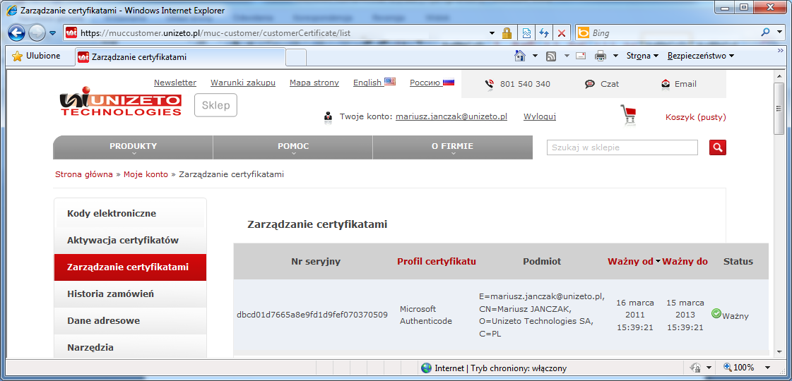Click the Home page house icon
792x381 pixels.
[x=520, y=56]
